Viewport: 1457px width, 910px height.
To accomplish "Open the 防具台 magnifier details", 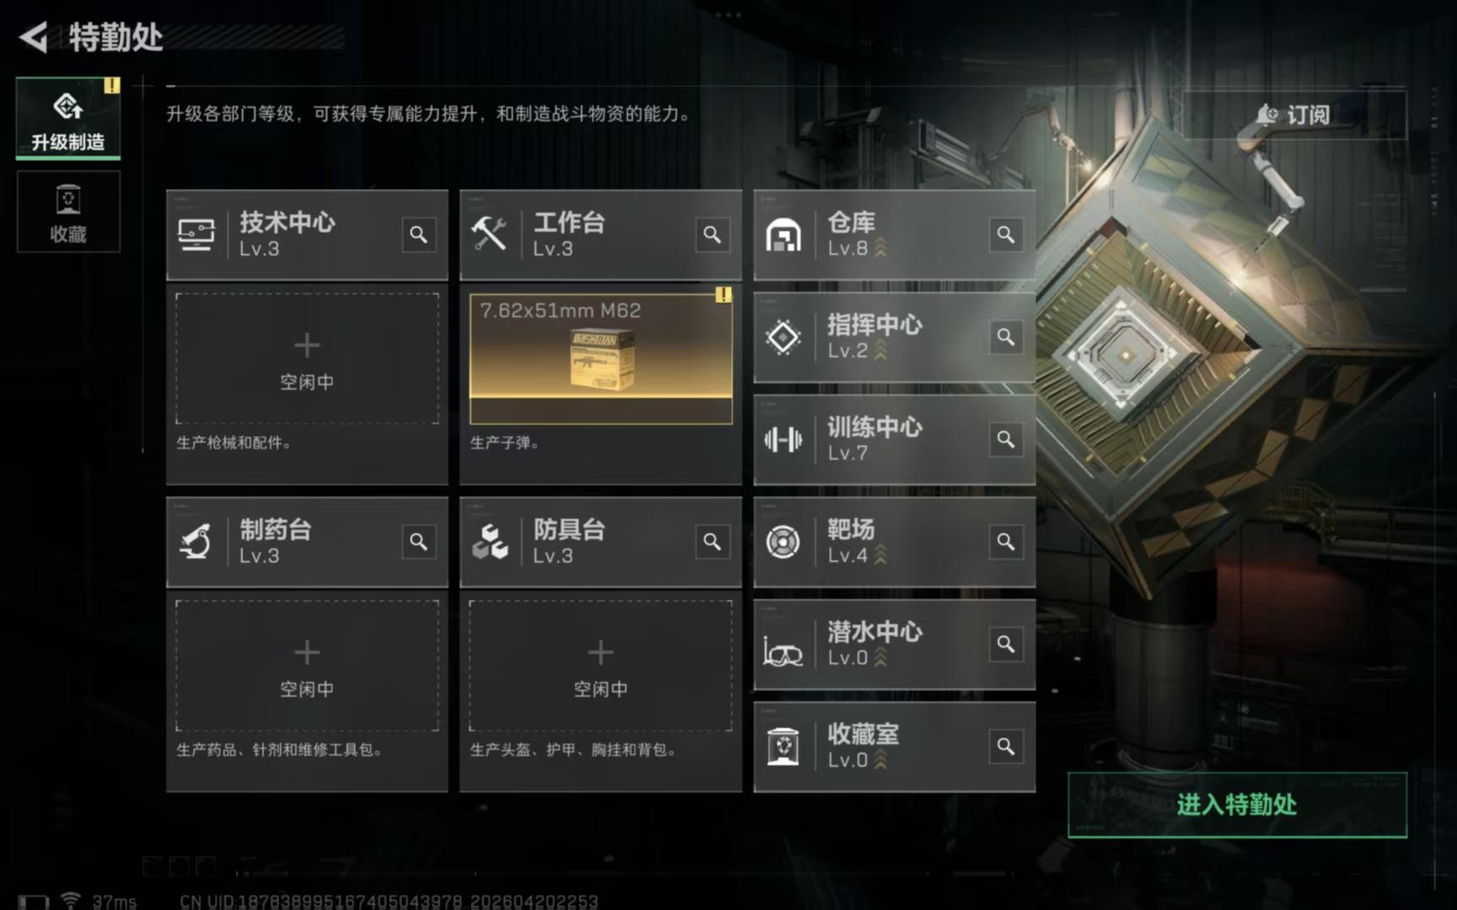I will 712,542.
